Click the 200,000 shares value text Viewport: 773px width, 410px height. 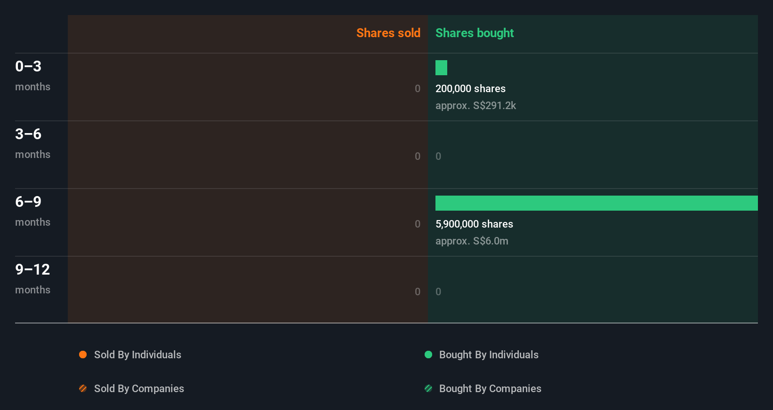pos(470,88)
